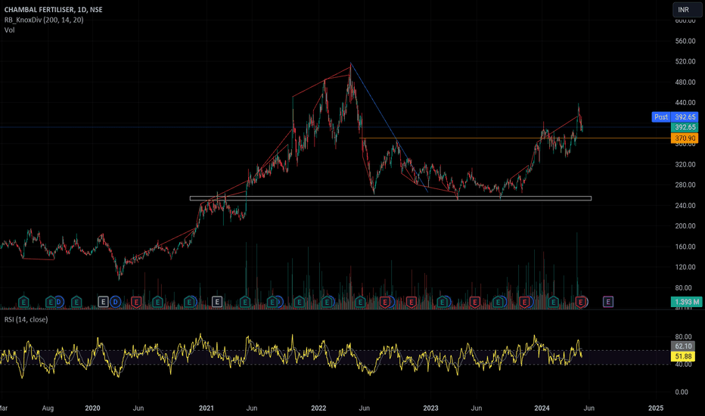Click the 520.00 price axis label
705x416 pixels.
pyautogui.click(x=685, y=61)
